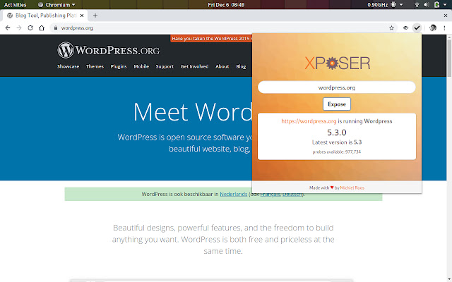Select the Blog Tool, Publishing Platform tab
The image size is (452, 282).
[44, 16]
